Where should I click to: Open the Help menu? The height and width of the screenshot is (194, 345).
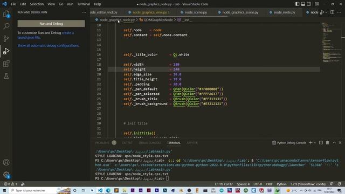coord(97,4)
